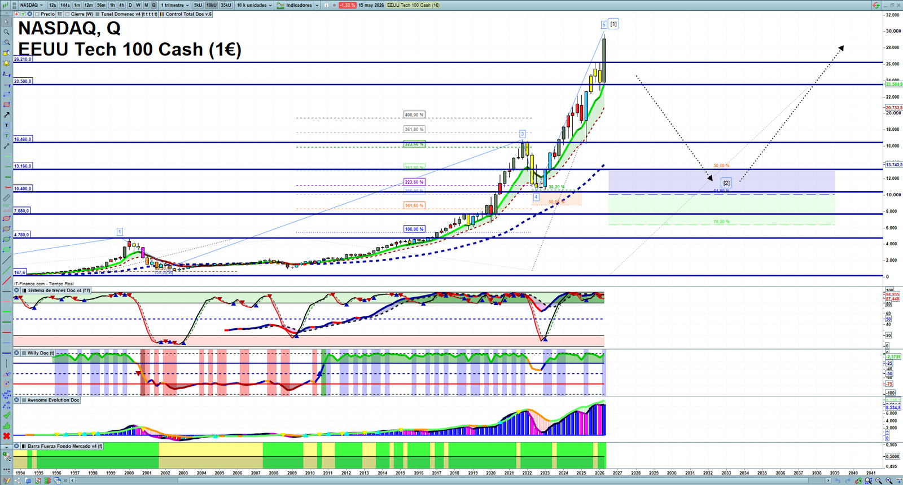
Task: Click the 5kU history button
Action: click(198, 5)
